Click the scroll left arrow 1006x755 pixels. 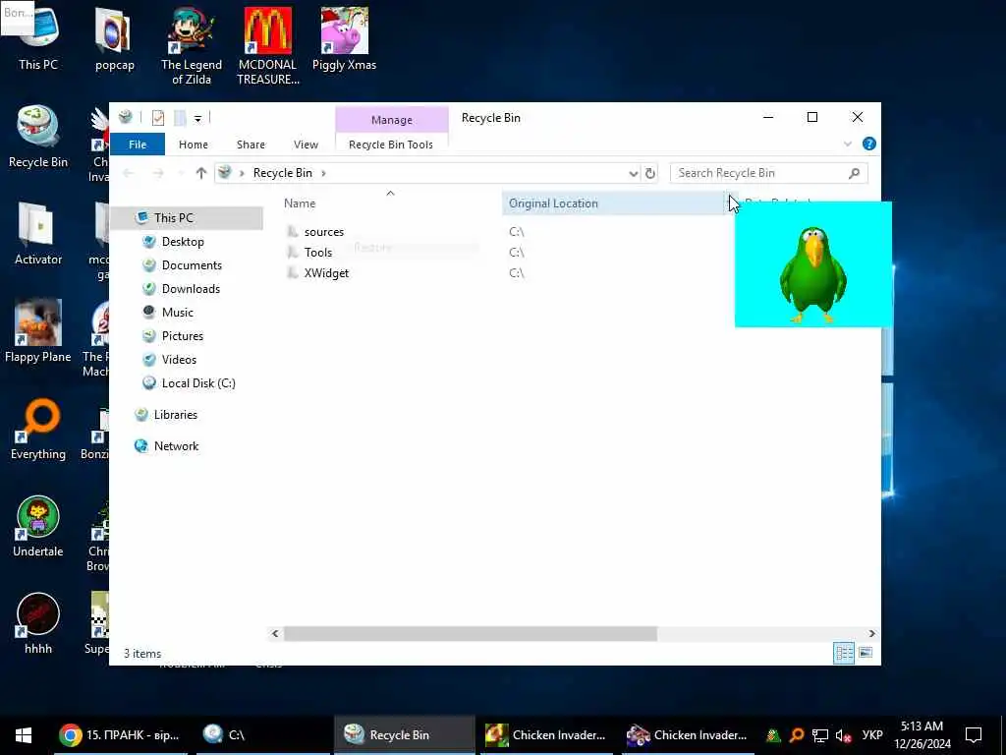[275, 634]
